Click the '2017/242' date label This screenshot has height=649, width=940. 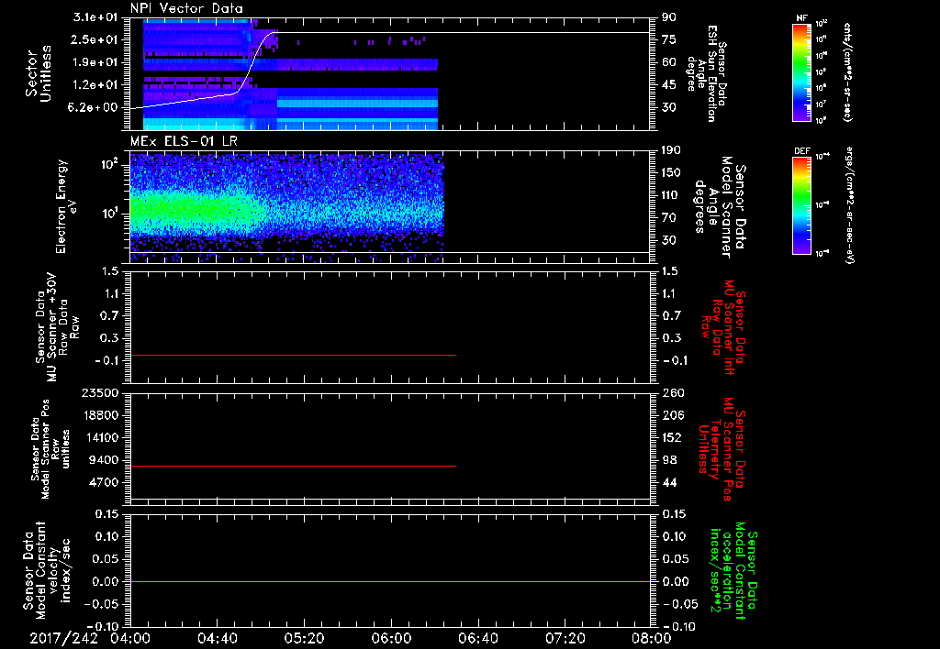63,638
